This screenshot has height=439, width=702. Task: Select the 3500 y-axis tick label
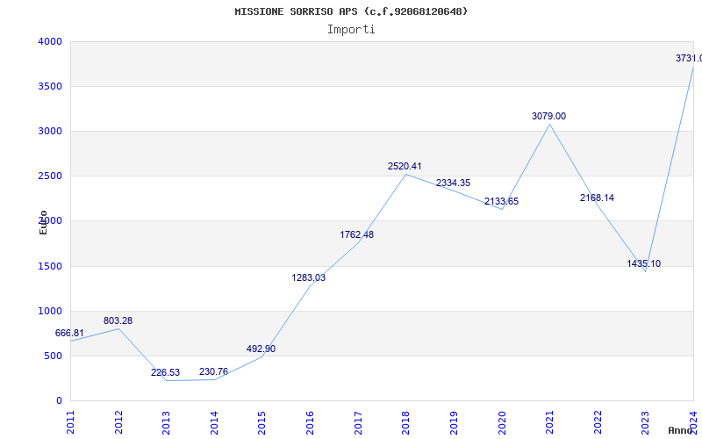pyautogui.click(x=50, y=86)
